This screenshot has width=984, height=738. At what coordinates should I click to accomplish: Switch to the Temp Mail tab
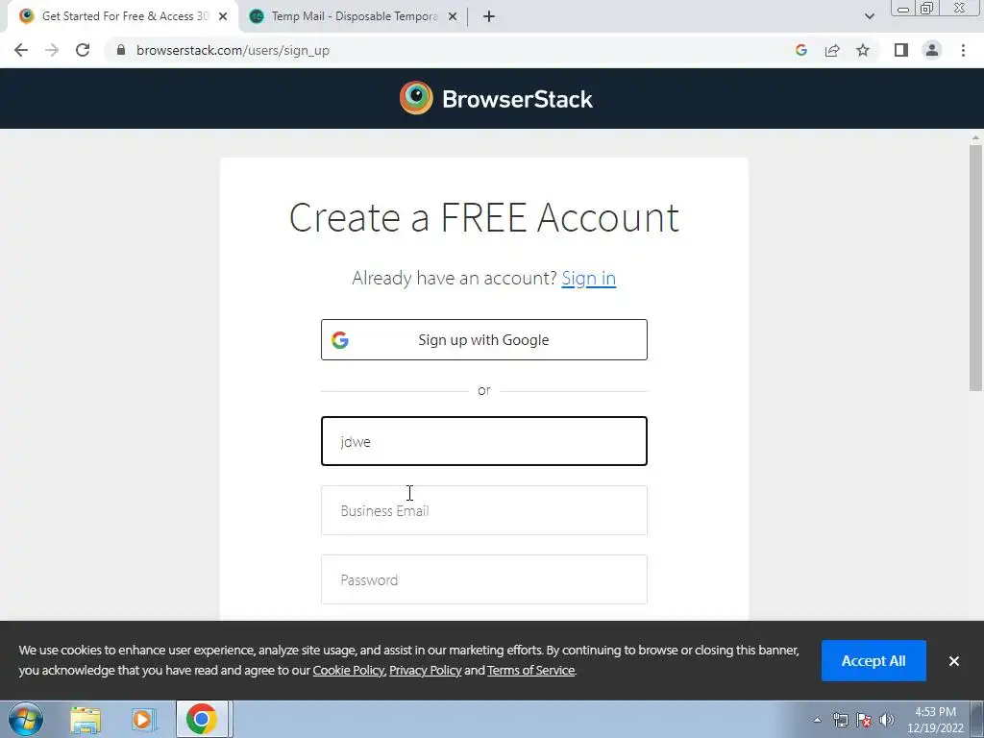[x=354, y=17]
